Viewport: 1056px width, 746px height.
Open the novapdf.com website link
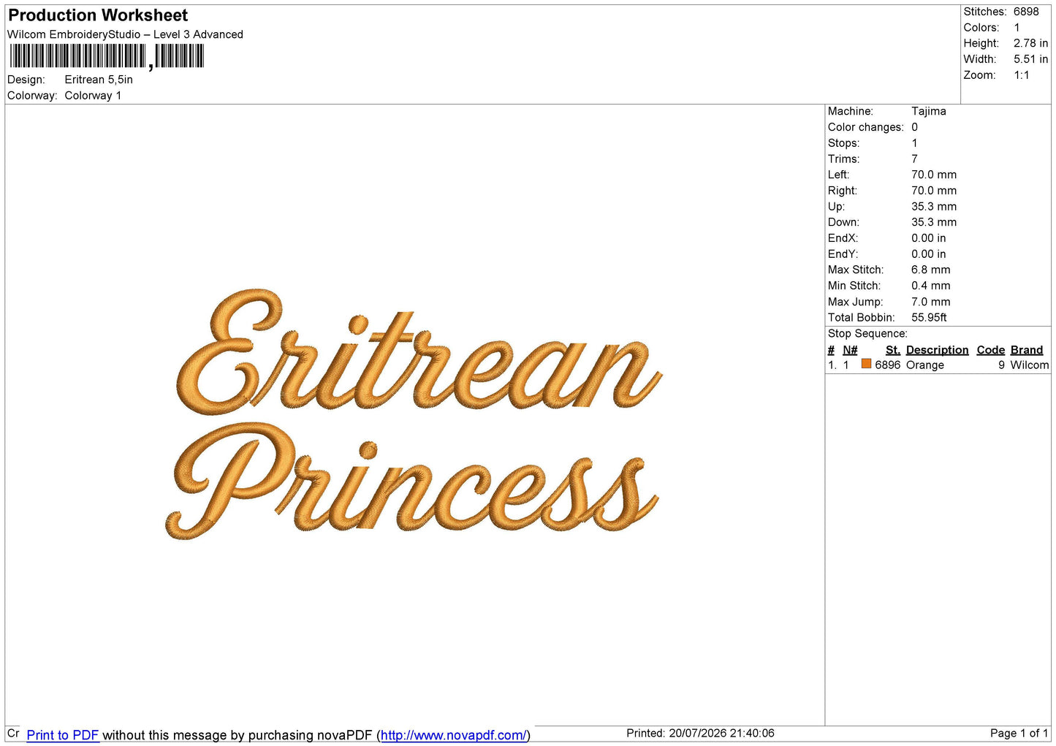point(452,735)
